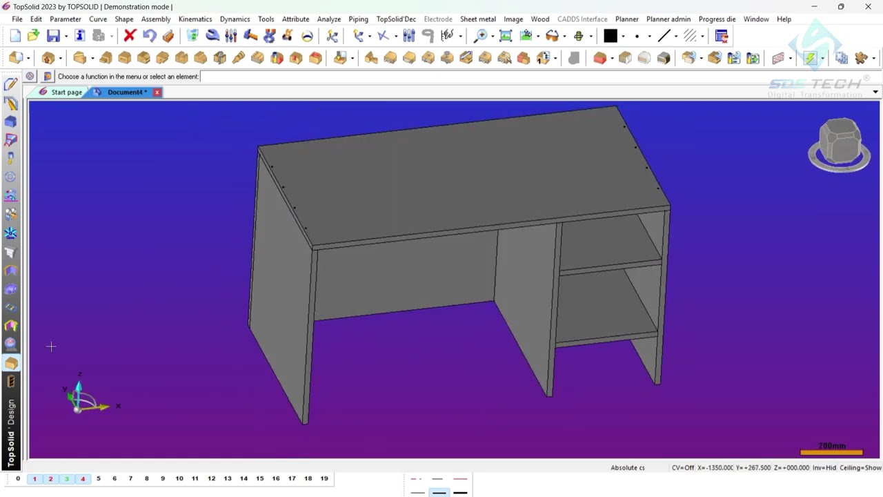Open the black color swatch dropdown arrow
The image size is (883, 497).
[623, 36]
